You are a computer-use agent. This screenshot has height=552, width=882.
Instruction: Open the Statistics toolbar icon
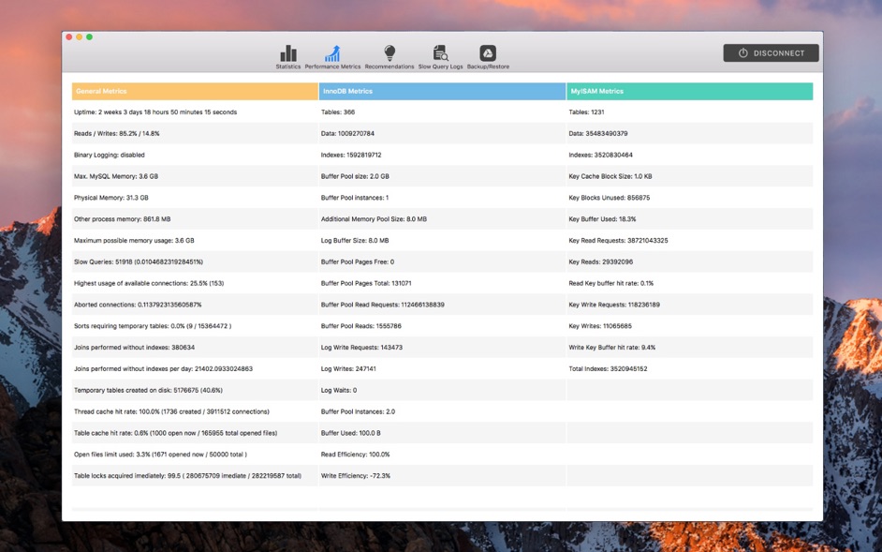tap(288, 57)
